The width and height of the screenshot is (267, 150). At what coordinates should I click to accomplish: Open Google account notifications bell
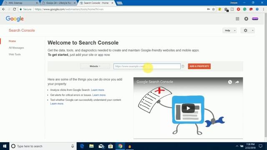(246, 19)
